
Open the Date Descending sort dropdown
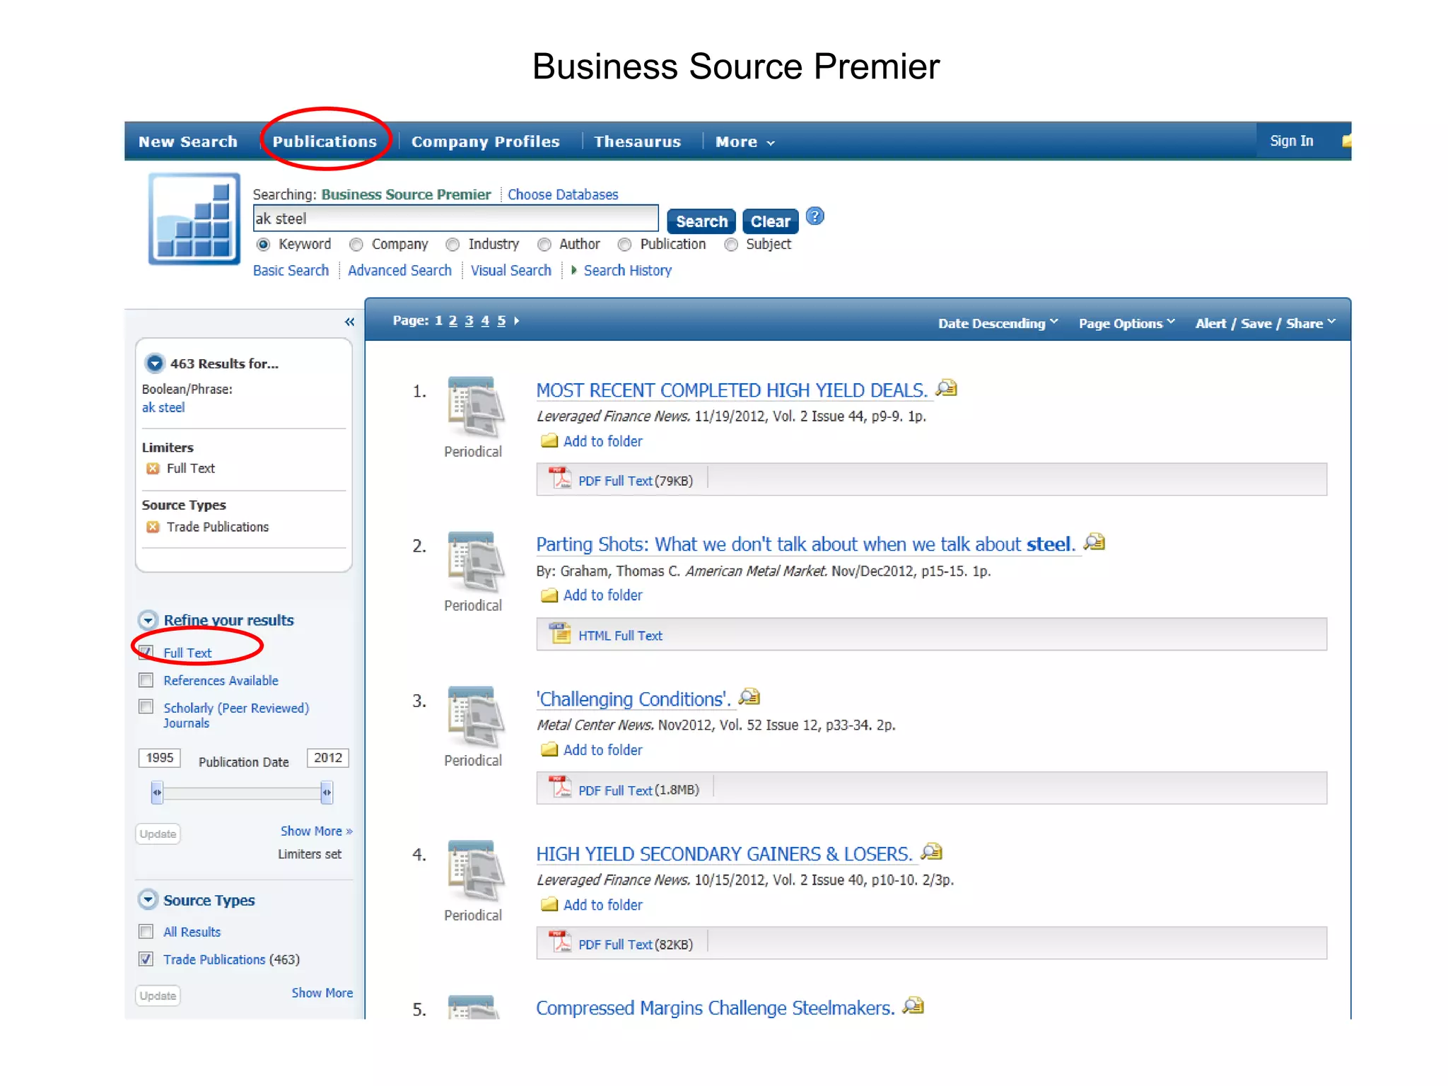click(998, 323)
